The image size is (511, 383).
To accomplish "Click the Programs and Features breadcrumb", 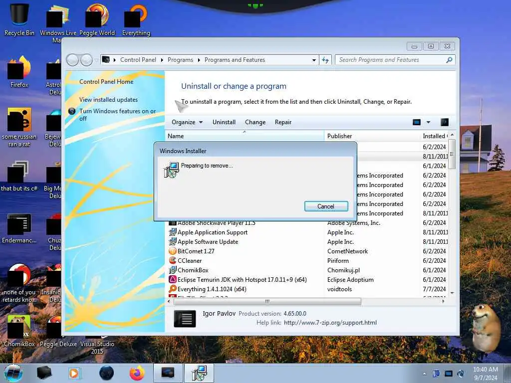I will click(235, 60).
